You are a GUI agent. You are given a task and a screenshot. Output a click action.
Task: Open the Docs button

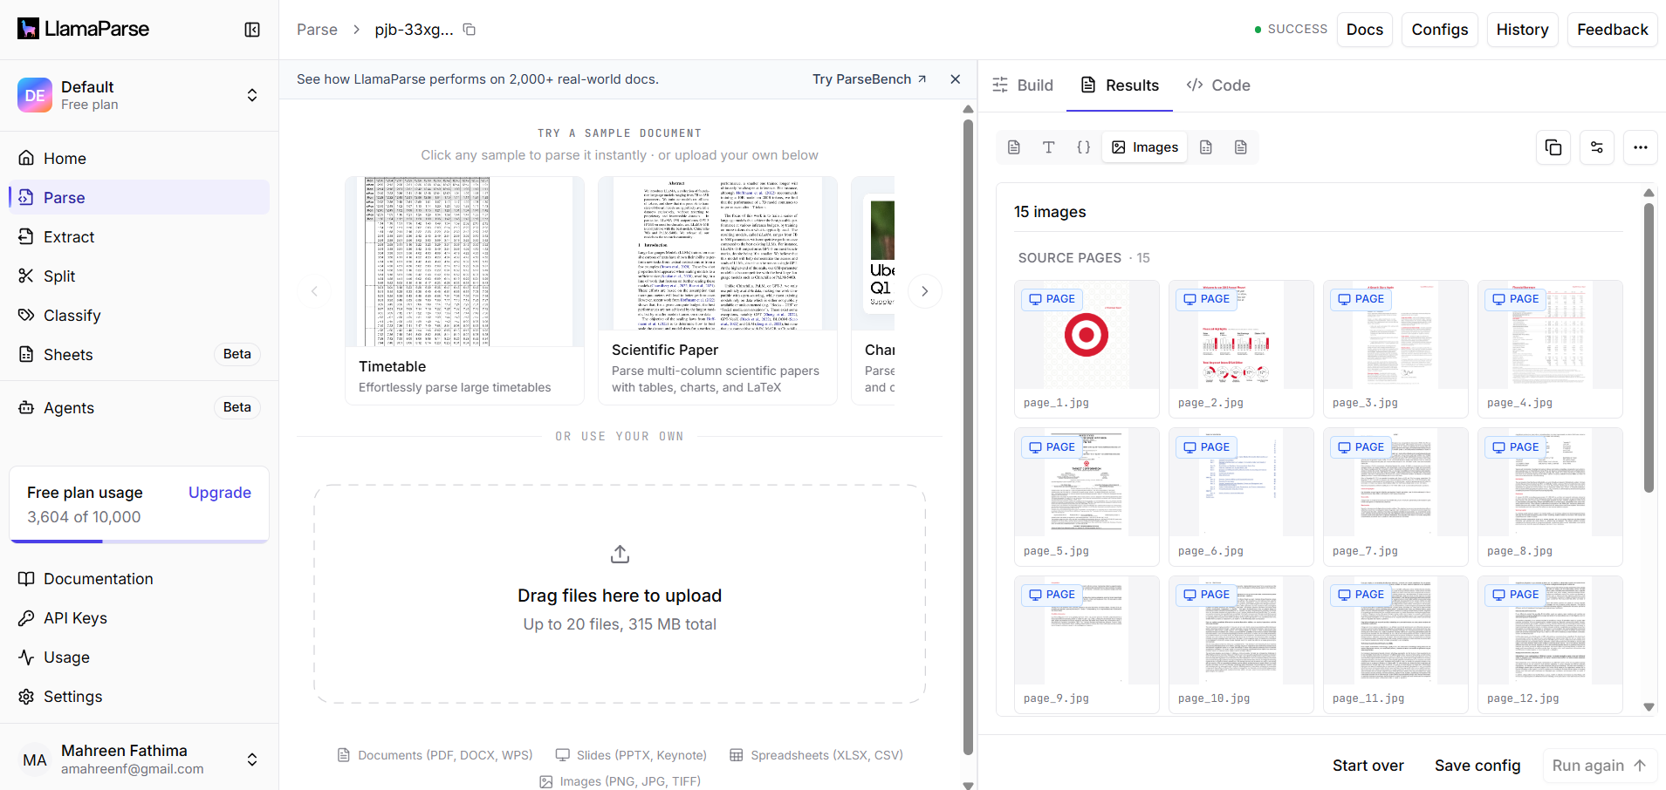pos(1365,30)
